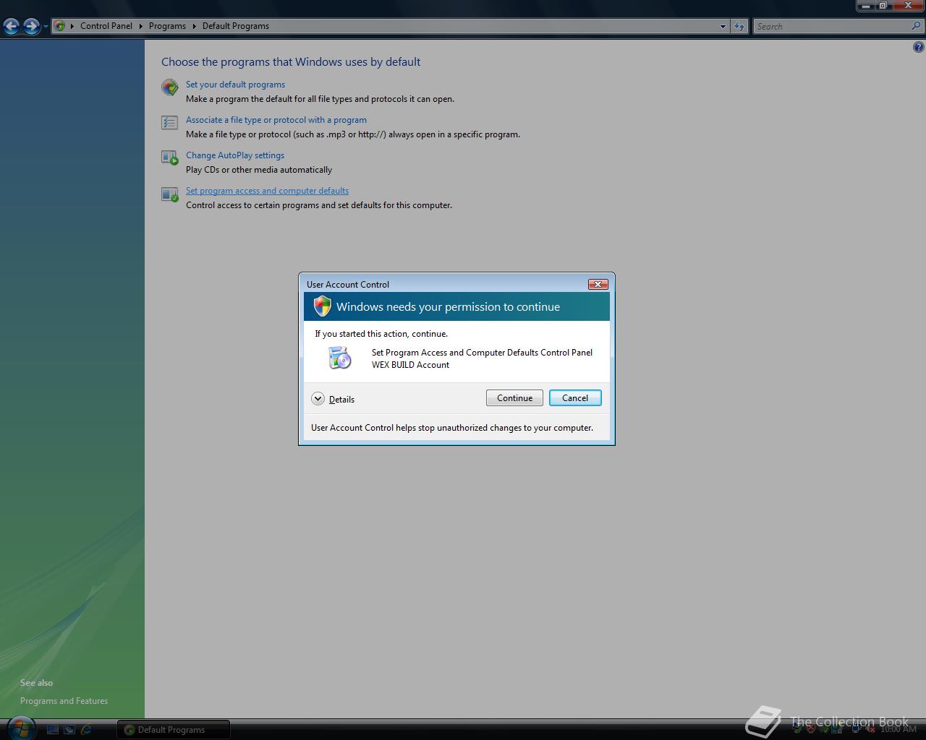
Task: Click the Set your default programs icon
Action: click(170, 87)
